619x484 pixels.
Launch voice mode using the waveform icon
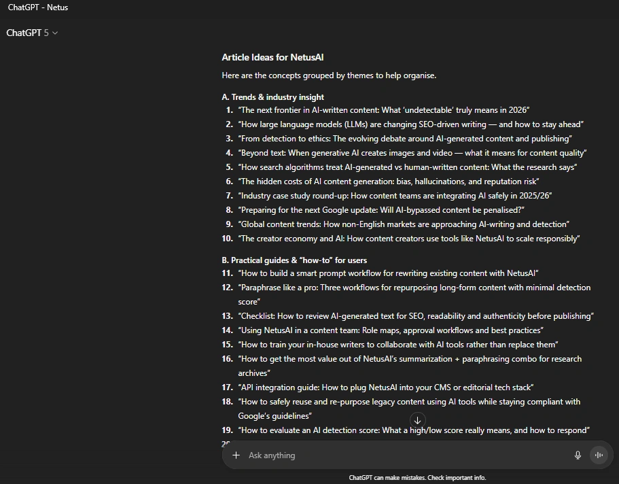point(599,455)
